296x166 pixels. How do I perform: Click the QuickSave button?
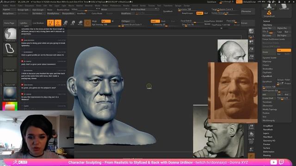tap(211, 2)
